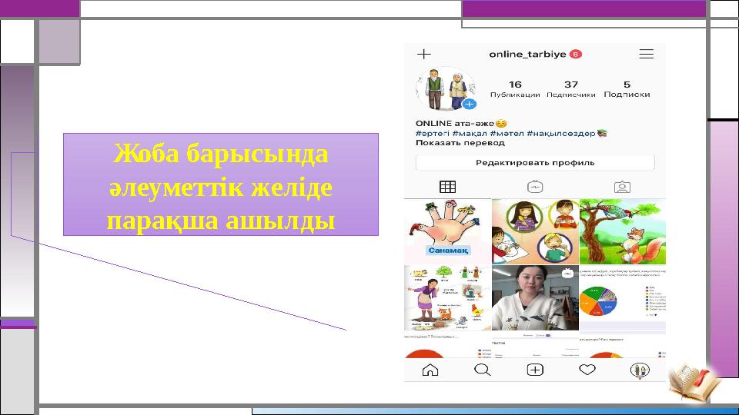Image resolution: width=739 pixels, height=415 pixels.
Task: Tap the #нақылсөздер hashtag
Action: point(561,133)
